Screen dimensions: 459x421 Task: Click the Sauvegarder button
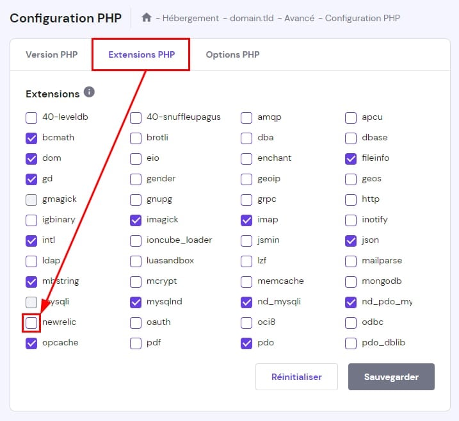(391, 377)
